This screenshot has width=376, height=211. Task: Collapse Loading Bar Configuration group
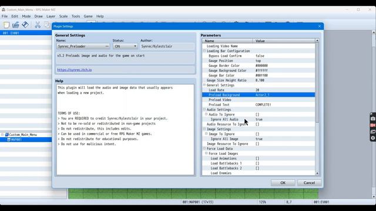[x=204, y=51]
